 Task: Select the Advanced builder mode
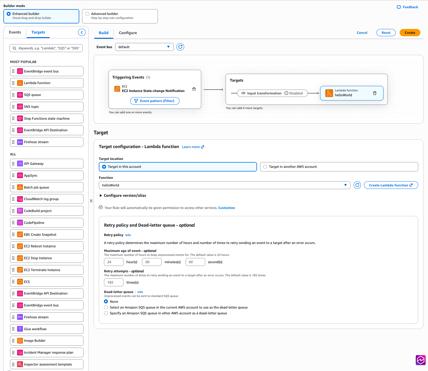[x=120, y=16]
